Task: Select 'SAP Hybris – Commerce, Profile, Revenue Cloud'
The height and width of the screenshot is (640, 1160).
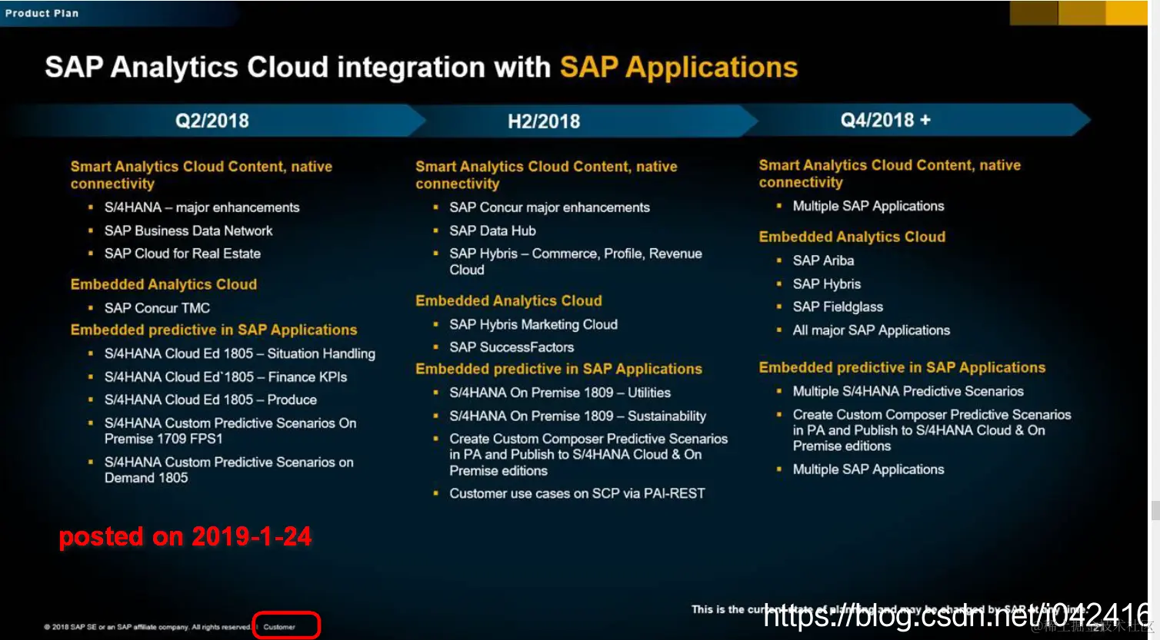Action: point(575,261)
